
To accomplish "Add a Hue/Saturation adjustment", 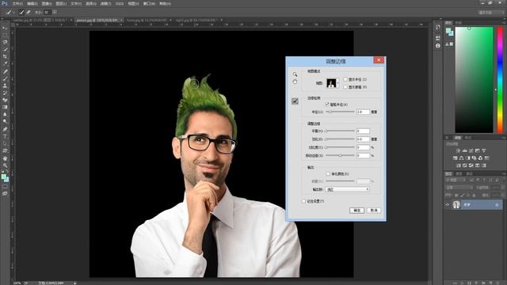I will click(455, 158).
